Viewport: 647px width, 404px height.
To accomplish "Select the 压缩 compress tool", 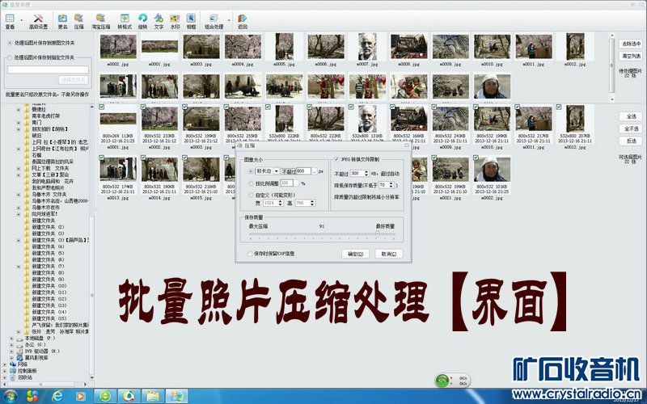I will (78, 22).
